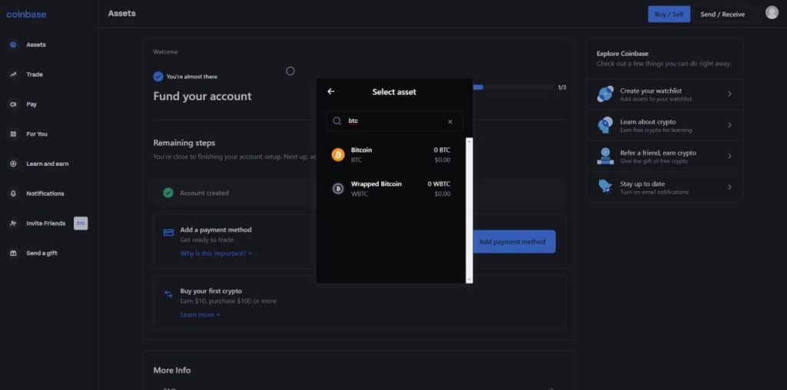
Task: Click the Wrapped Bitcoin coin icon
Action: [x=338, y=189]
